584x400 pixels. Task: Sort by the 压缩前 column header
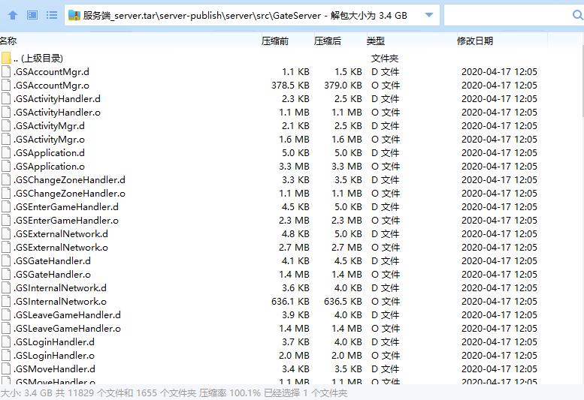click(274, 41)
